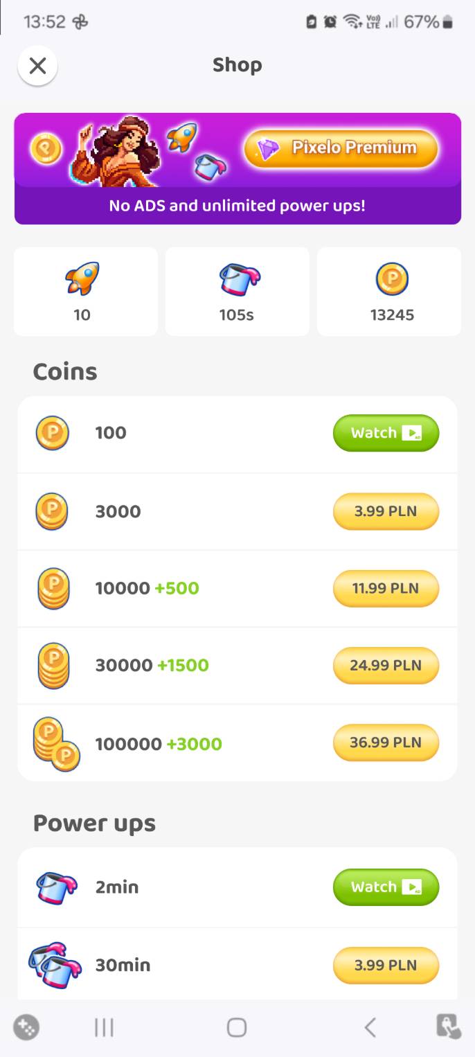Screen dimensions: 475x1057
Task: Buy 30min paint bucket for 3.99 PLN
Action: click(x=386, y=965)
